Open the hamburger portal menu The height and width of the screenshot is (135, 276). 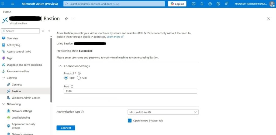13,4
